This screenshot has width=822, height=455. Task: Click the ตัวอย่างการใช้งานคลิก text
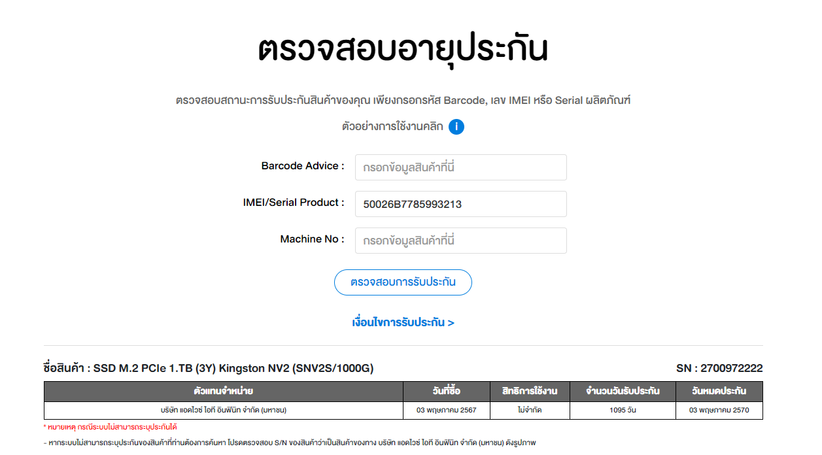[x=392, y=127]
